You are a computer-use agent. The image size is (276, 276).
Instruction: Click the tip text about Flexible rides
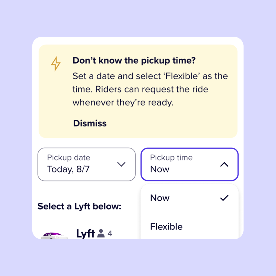click(150, 89)
